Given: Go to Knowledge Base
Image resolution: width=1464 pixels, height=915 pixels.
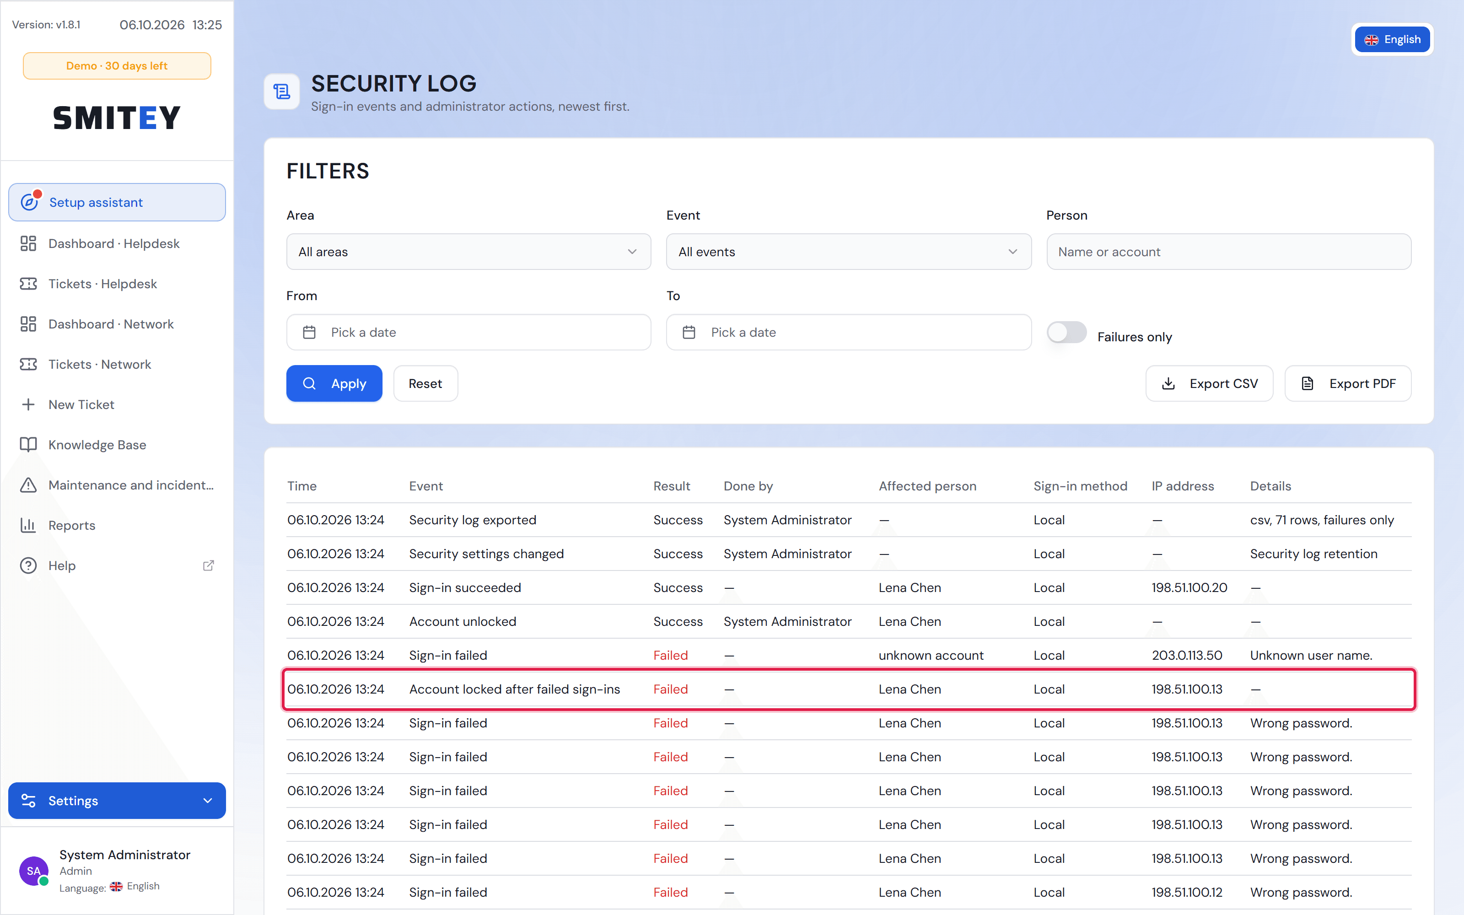Looking at the screenshot, I should click(x=117, y=445).
